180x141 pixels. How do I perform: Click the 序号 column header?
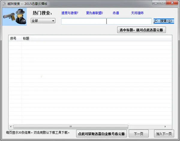13,39
